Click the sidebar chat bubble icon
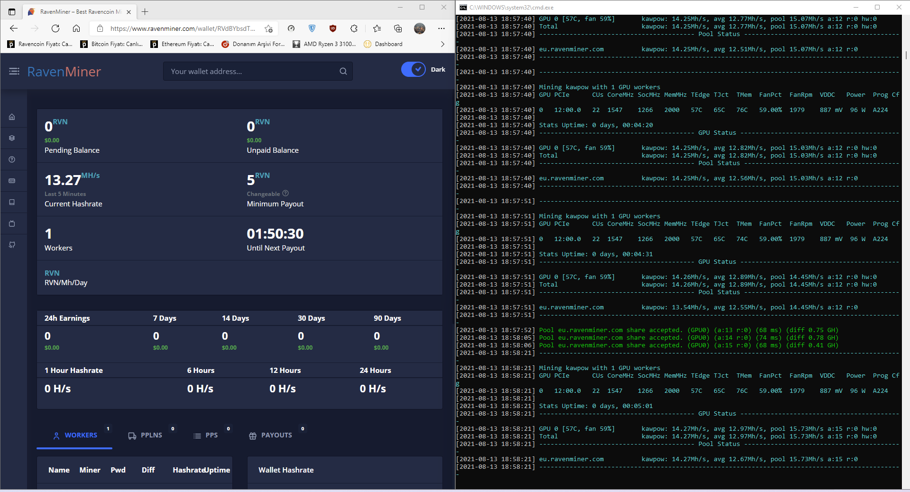910x492 pixels. click(12, 245)
